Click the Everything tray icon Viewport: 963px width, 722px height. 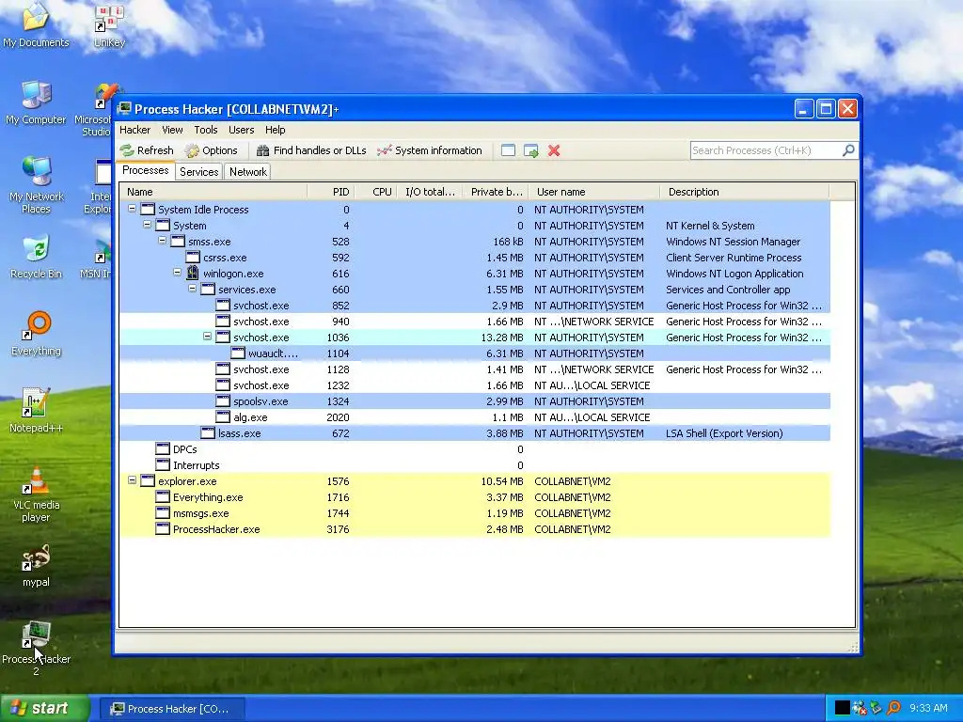[x=893, y=708]
